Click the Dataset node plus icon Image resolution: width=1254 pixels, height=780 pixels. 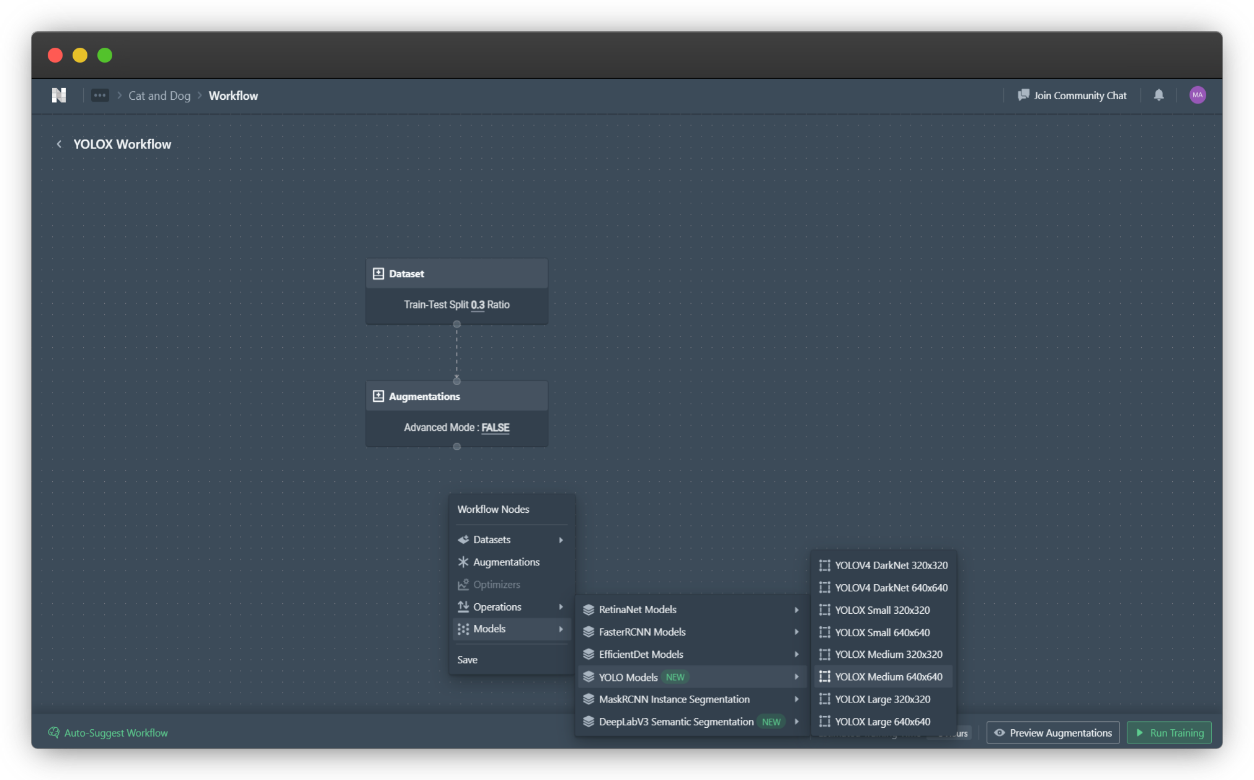click(378, 273)
